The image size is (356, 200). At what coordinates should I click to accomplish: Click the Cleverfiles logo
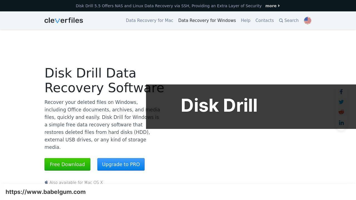64,20
